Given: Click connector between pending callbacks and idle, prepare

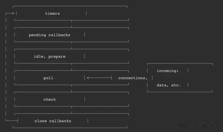Looking at the screenshot, I should click(x=72, y=45).
